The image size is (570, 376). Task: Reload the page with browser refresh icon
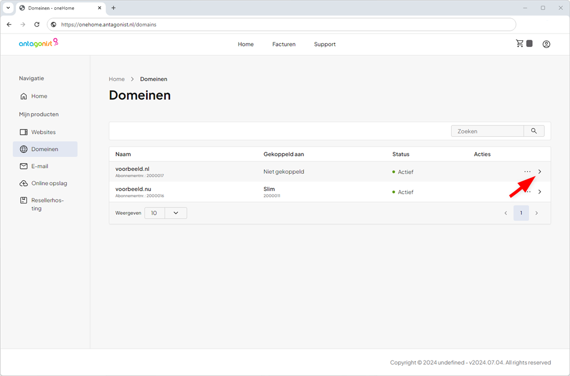37,24
